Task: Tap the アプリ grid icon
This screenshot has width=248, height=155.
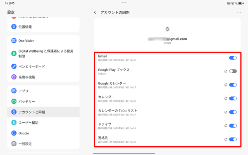Action: tap(14, 91)
